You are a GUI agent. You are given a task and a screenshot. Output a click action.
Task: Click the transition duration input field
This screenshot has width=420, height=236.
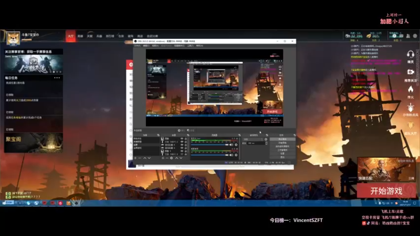pos(256,143)
